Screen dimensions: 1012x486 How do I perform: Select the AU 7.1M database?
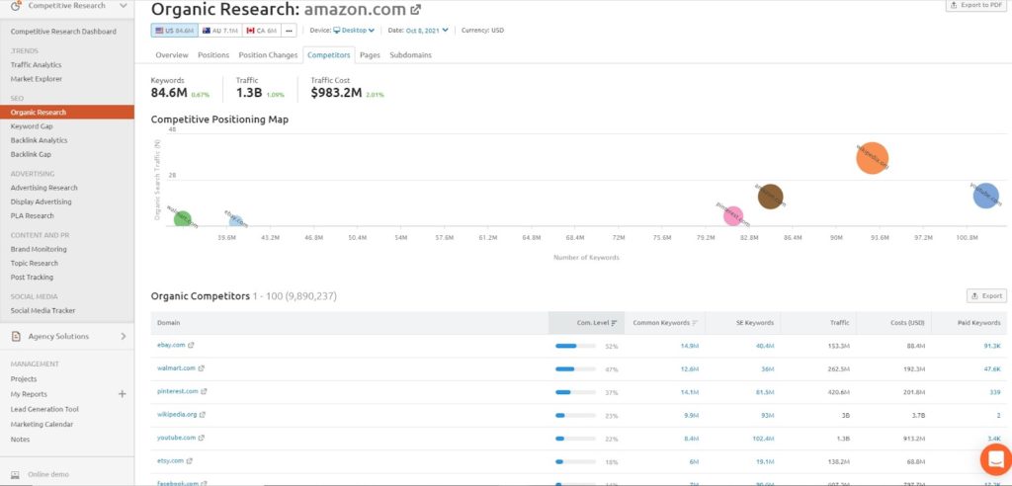tap(220, 31)
